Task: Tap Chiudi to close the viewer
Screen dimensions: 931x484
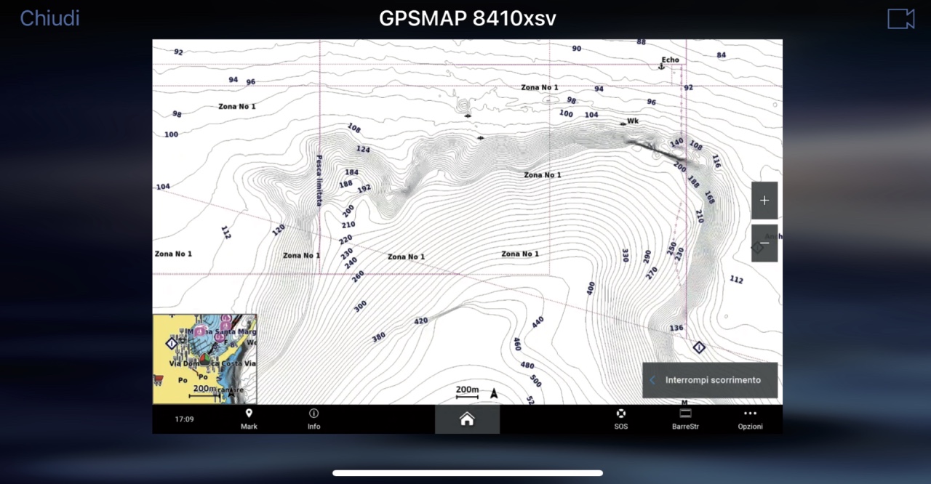Action: [49, 19]
